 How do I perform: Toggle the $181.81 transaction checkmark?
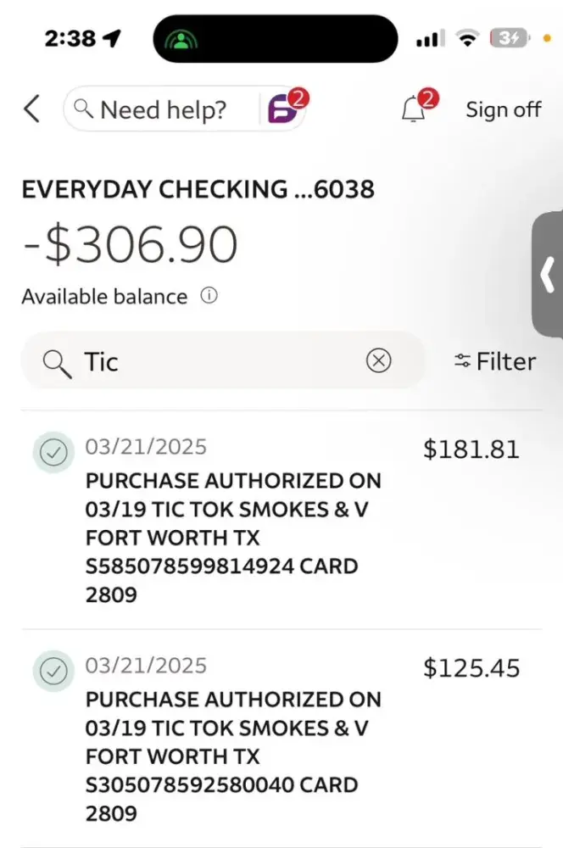tap(53, 453)
